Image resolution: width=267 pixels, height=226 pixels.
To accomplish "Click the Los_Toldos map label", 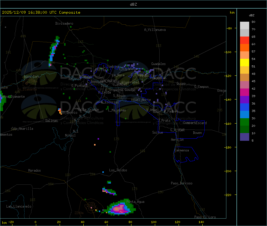I will click(118, 170).
